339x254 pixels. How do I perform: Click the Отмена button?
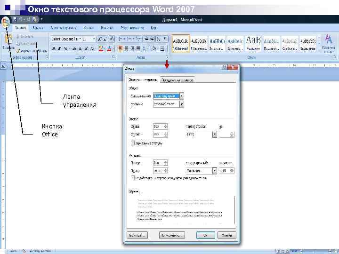pyautogui.click(x=227, y=235)
